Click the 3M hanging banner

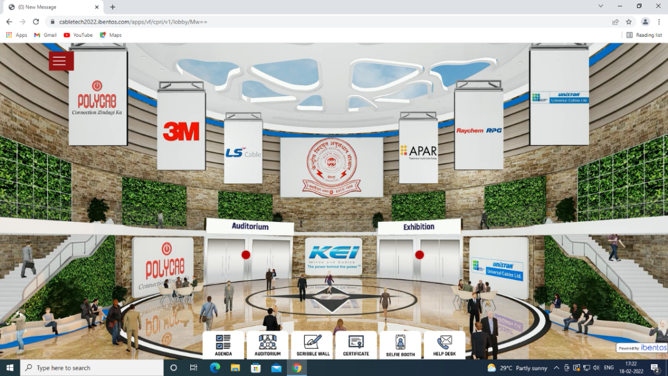tap(181, 131)
